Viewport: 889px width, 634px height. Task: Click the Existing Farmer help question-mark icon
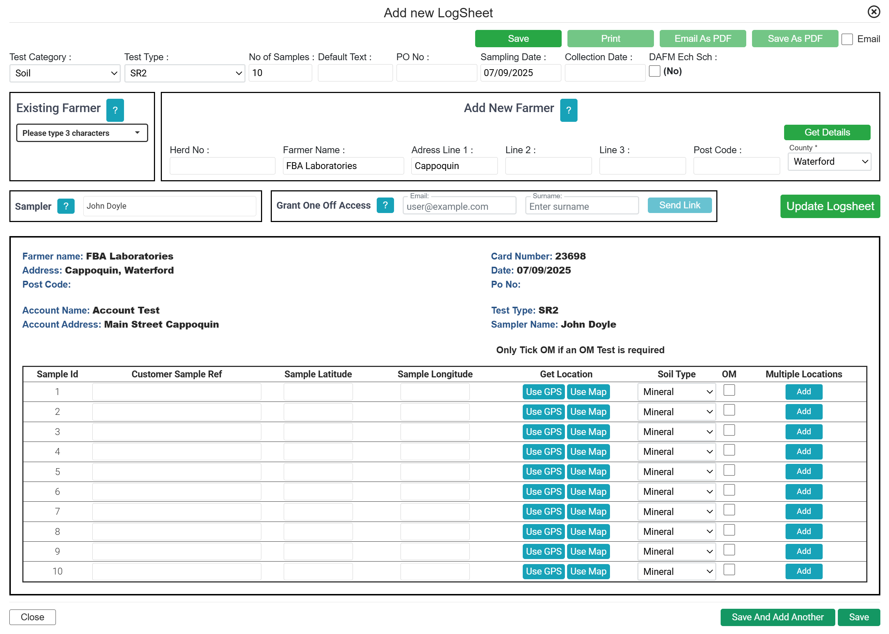click(x=115, y=110)
